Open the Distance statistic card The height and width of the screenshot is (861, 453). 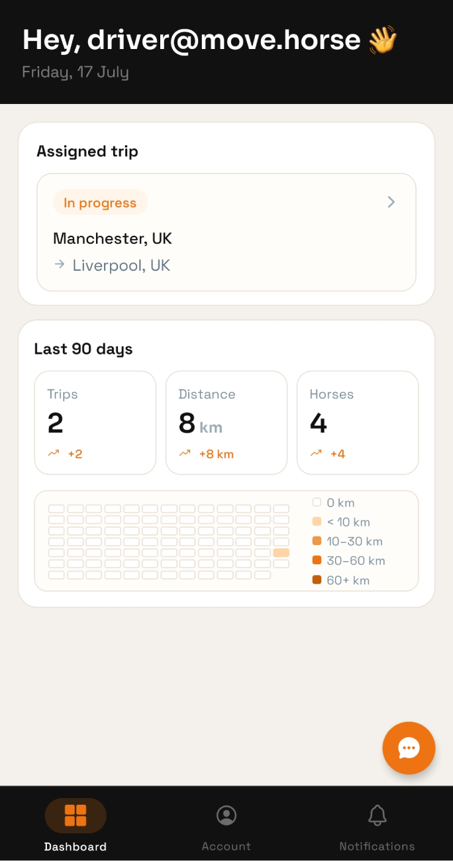226,423
